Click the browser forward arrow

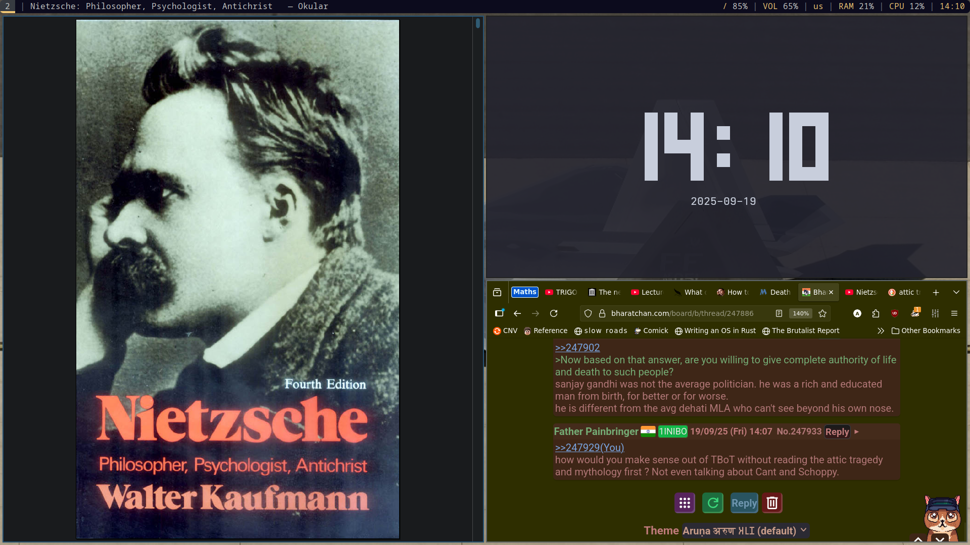tap(536, 313)
